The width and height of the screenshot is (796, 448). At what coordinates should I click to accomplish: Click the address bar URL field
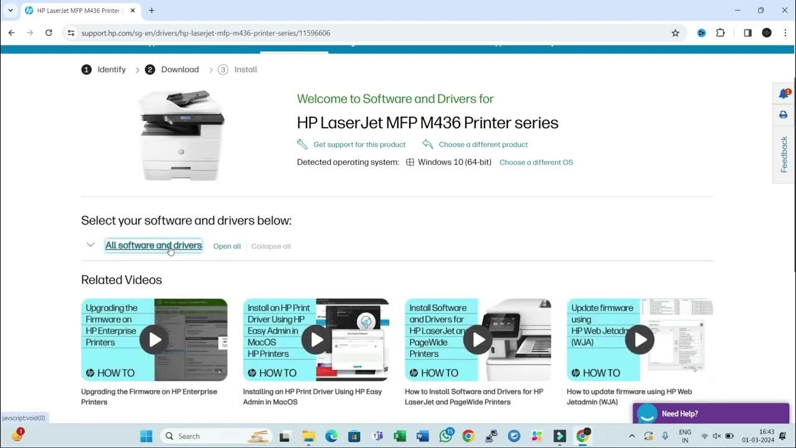(x=373, y=33)
